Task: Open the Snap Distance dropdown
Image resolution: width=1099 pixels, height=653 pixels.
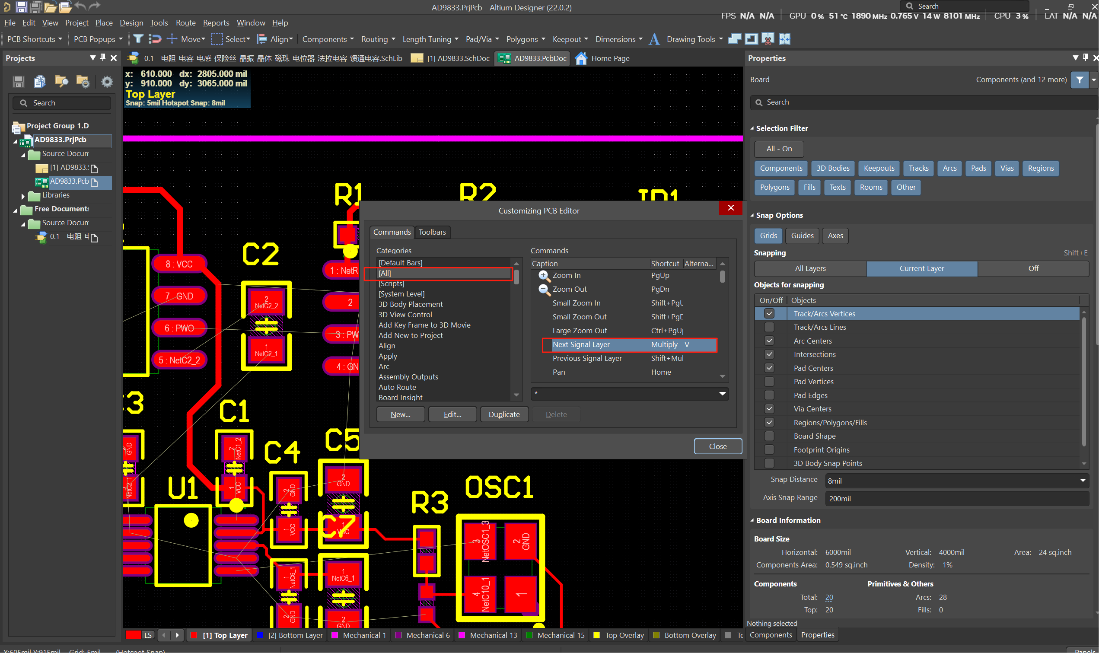Action: [1082, 481]
